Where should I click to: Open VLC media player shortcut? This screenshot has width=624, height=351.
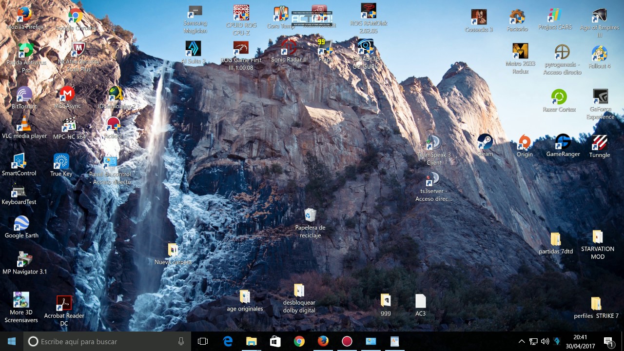[x=24, y=128]
